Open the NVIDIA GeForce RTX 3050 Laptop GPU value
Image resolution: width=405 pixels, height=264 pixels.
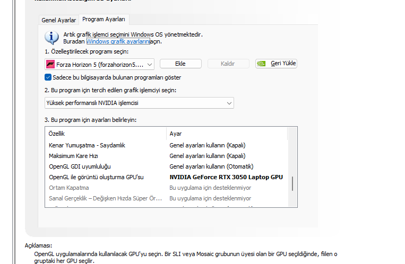(226, 177)
